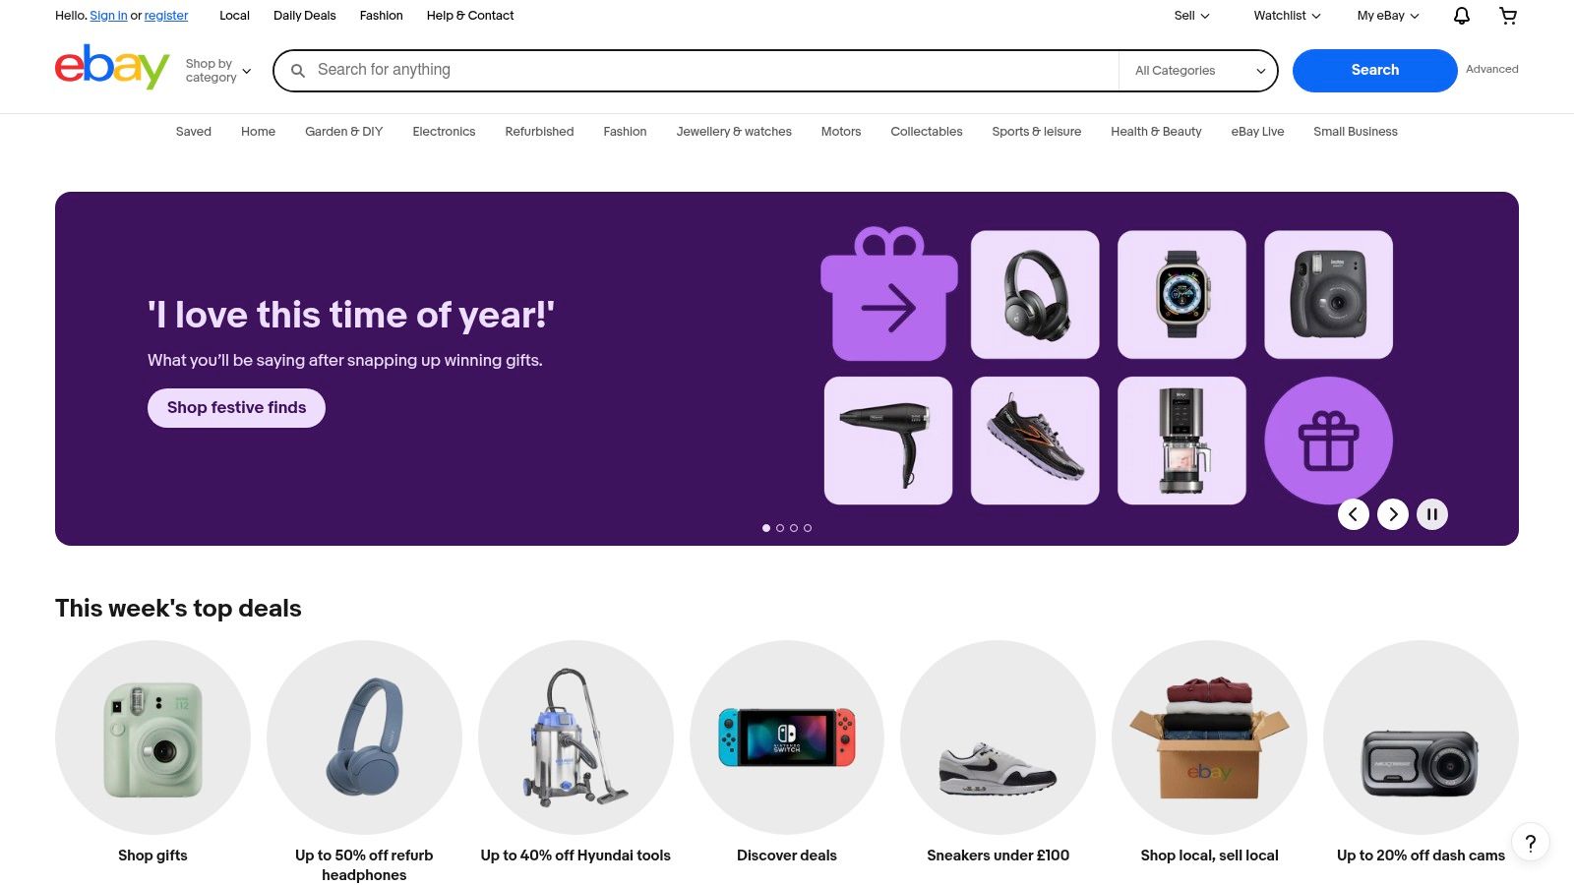This screenshot has width=1574, height=885.
Task: Click the Shop festive finds button
Action: point(236,408)
